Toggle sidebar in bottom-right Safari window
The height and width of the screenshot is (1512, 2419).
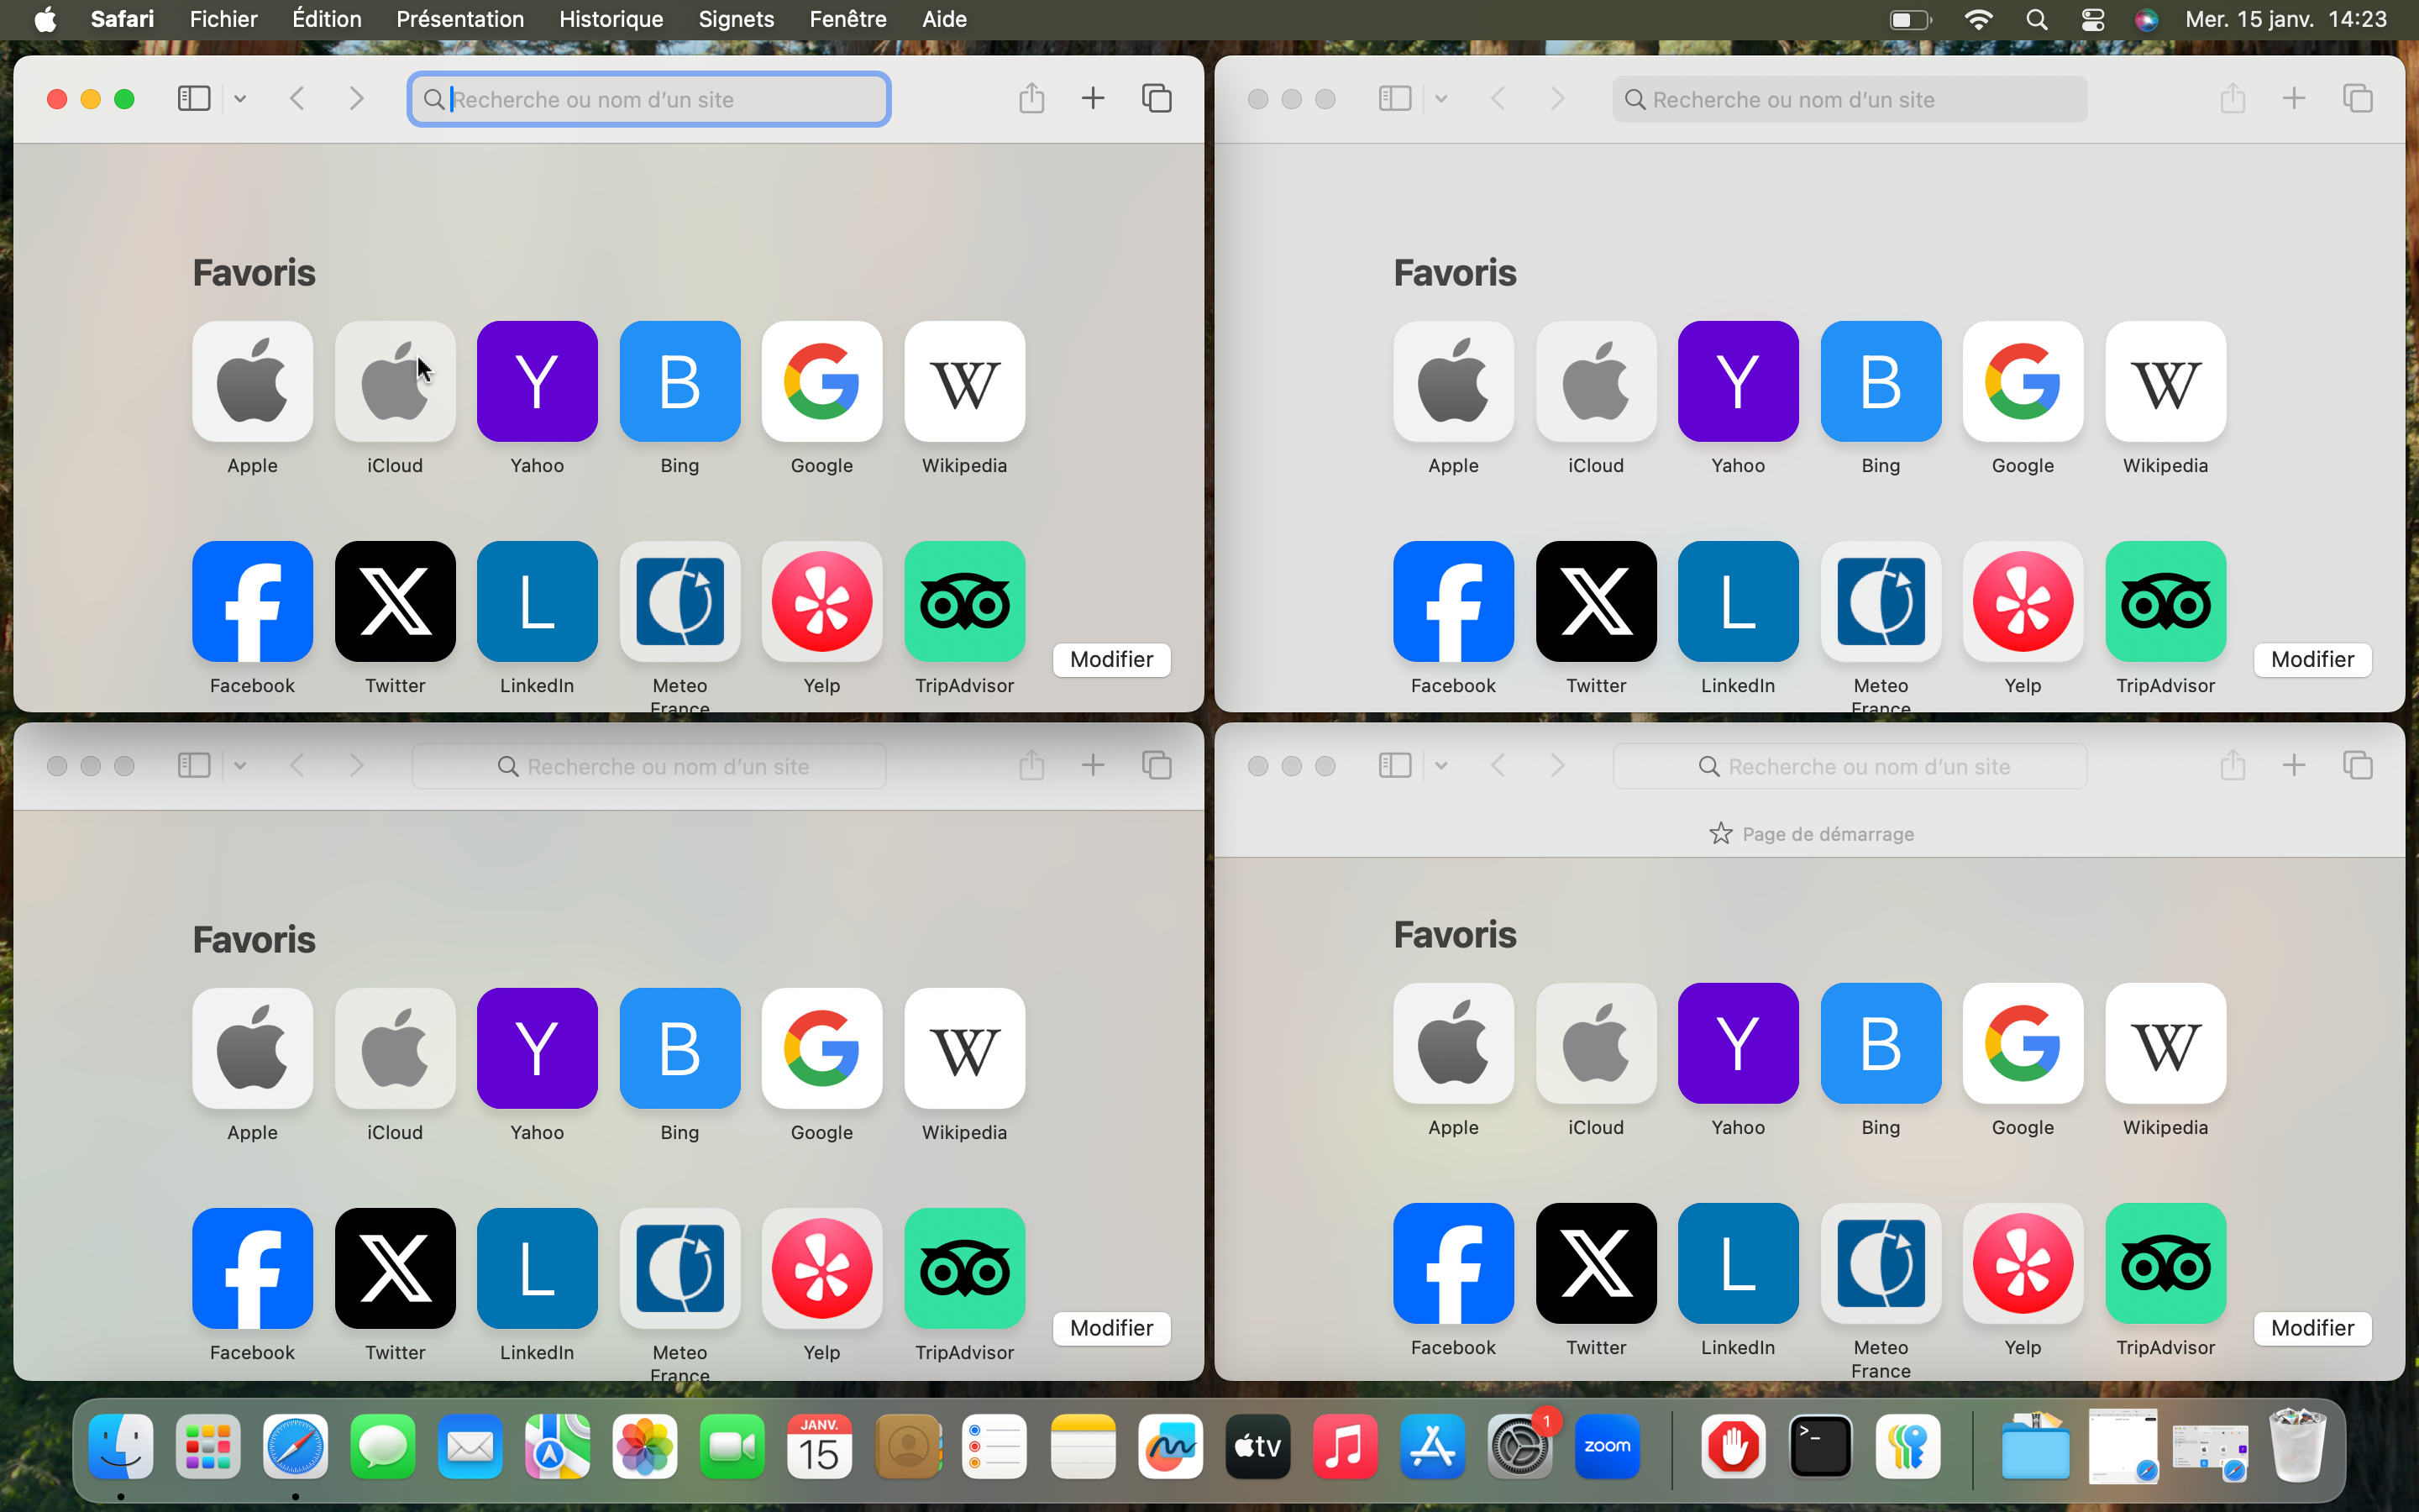coord(1394,765)
